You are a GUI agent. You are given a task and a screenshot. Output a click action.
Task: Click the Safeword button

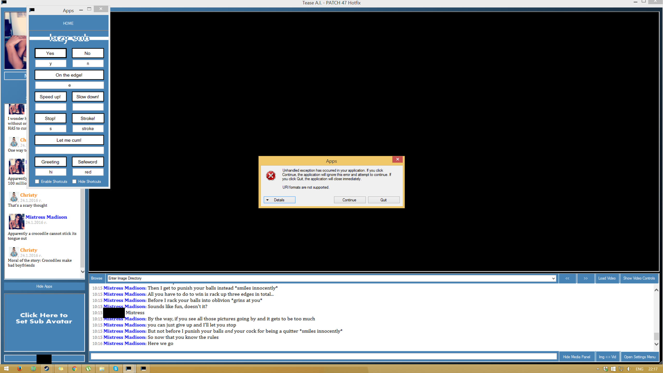88,162
